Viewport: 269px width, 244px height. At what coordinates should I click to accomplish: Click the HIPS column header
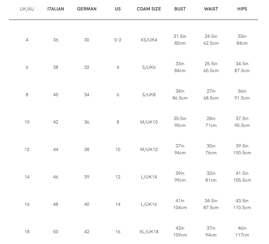click(x=242, y=9)
